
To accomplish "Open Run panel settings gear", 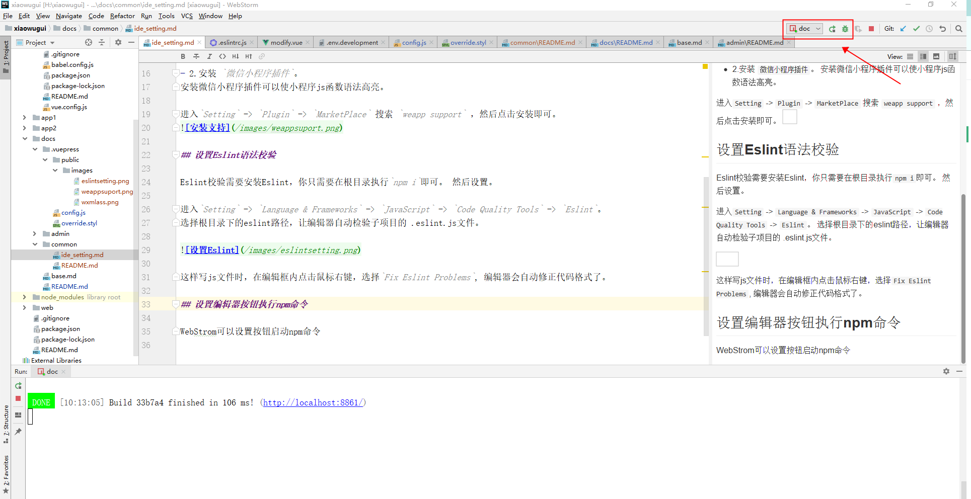I will [946, 371].
